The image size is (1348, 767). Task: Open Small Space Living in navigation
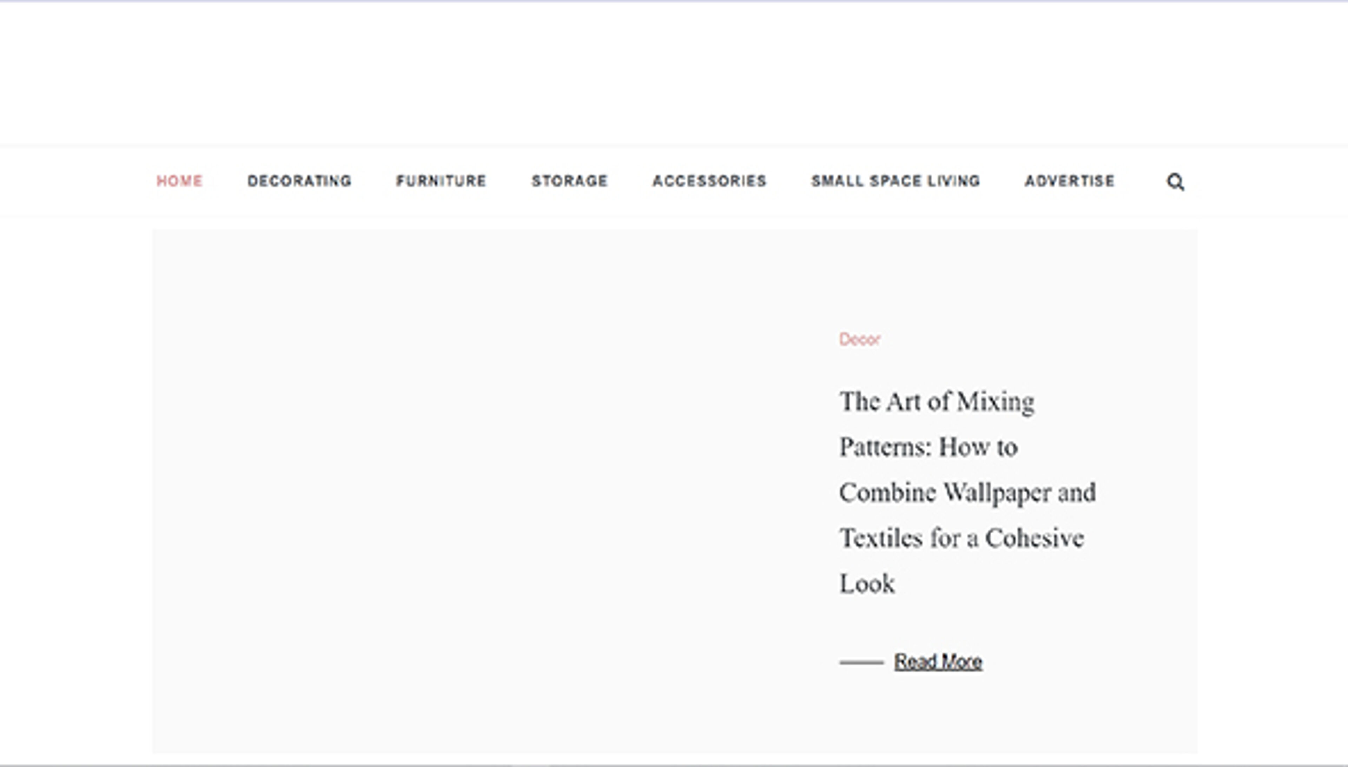pos(895,181)
